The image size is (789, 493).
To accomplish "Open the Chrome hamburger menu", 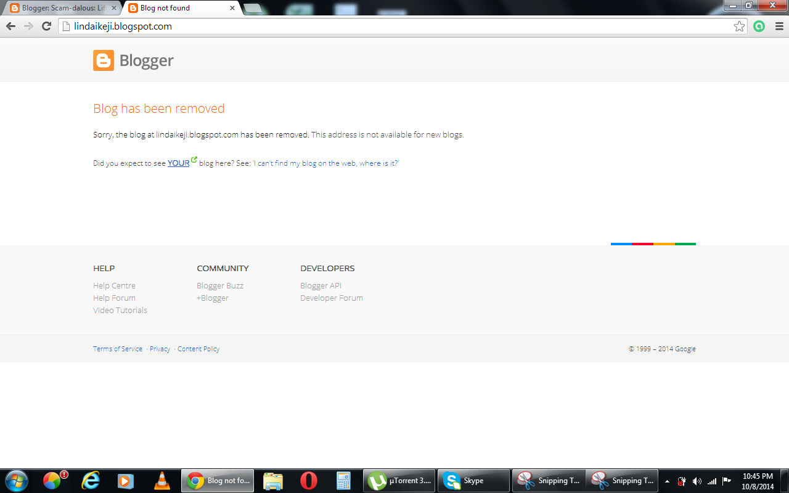I will pyautogui.click(x=778, y=26).
